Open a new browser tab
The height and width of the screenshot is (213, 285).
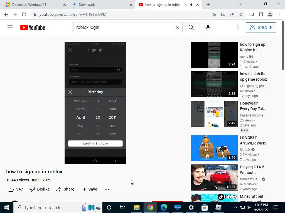(208, 5)
